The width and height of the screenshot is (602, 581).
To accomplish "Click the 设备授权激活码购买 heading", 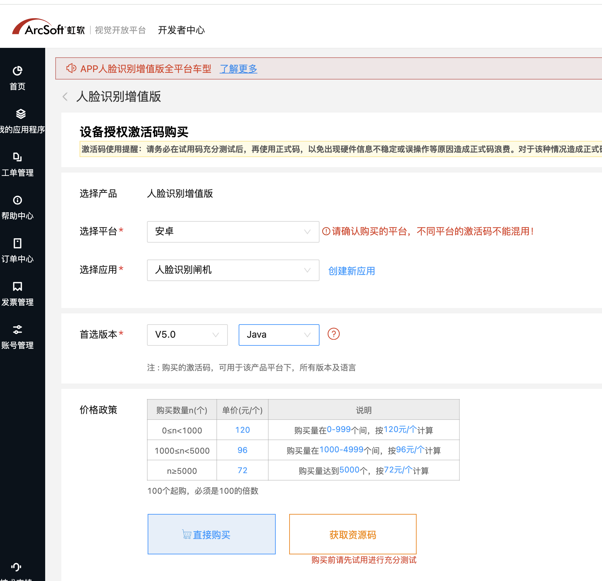I will (x=134, y=132).
